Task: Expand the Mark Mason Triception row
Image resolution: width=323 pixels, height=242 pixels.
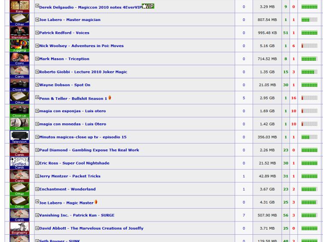Action: pyautogui.click(x=37, y=59)
